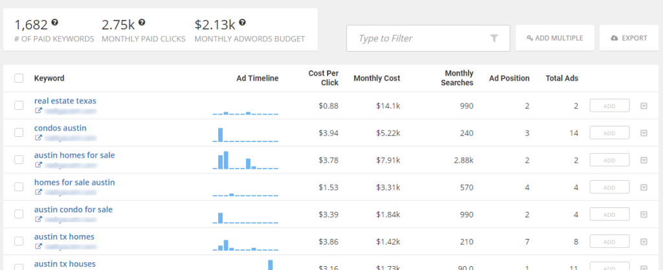The image size is (663, 270).
Task: Tick the select-all checkbox in header row
Action: [19, 78]
